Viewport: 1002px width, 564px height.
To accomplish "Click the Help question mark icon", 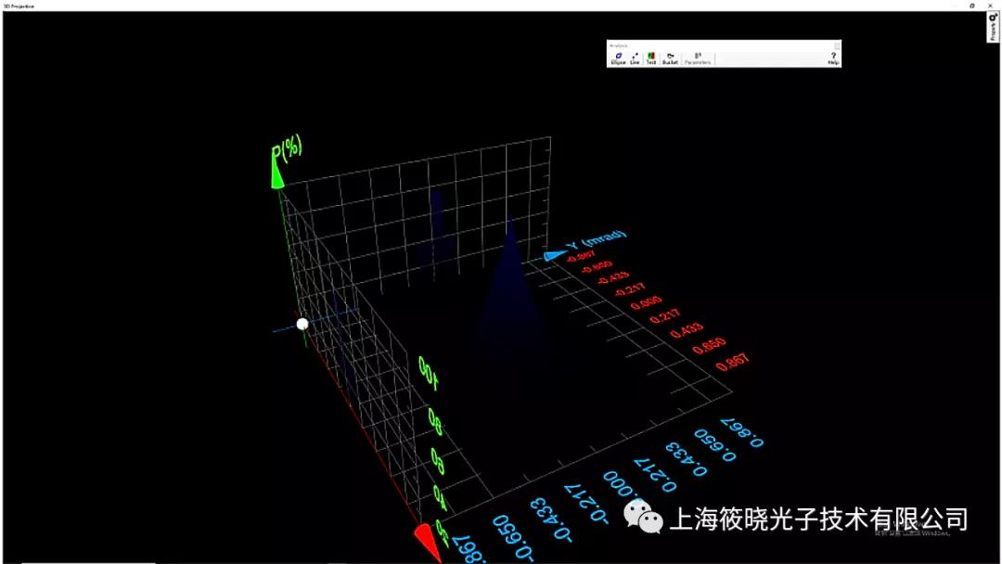I will 832,53.
